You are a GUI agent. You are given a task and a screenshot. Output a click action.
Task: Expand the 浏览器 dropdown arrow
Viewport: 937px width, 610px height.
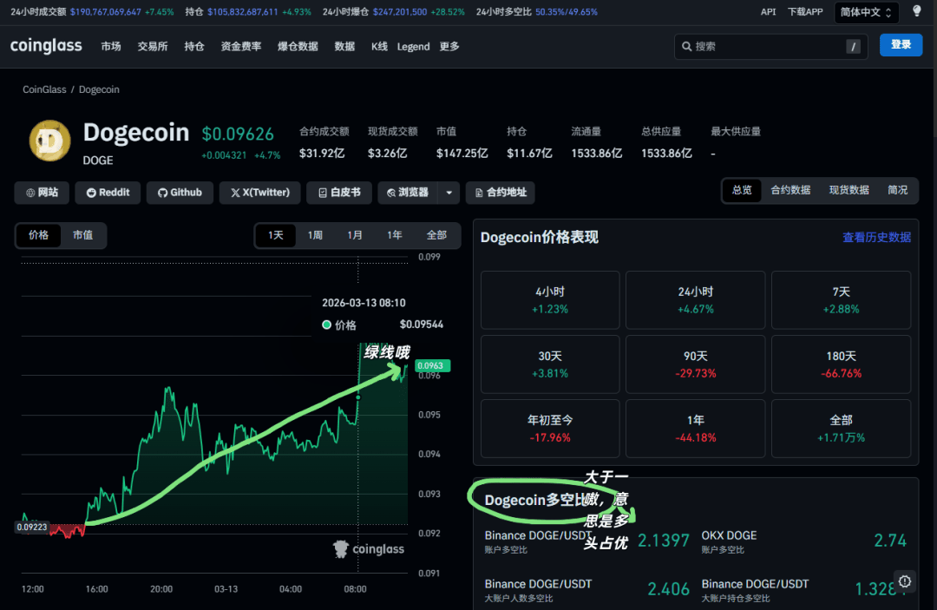[x=449, y=193]
